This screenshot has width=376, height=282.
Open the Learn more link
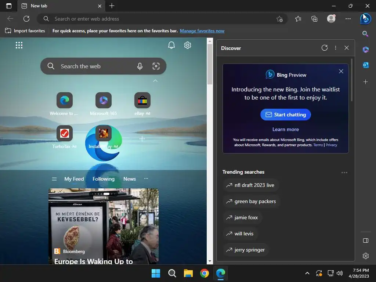286,129
